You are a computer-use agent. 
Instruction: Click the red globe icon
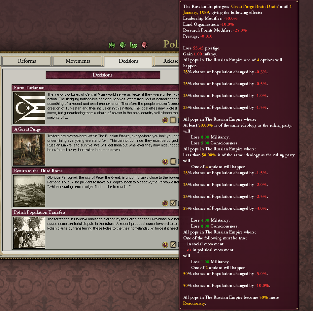[x=144, y=45]
